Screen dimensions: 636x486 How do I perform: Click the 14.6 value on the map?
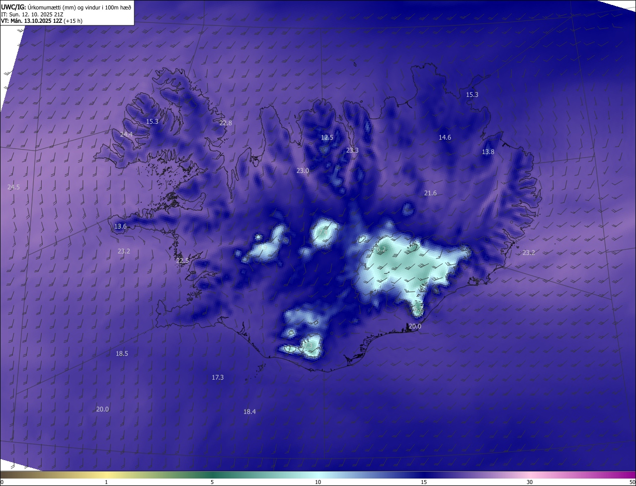coord(445,138)
